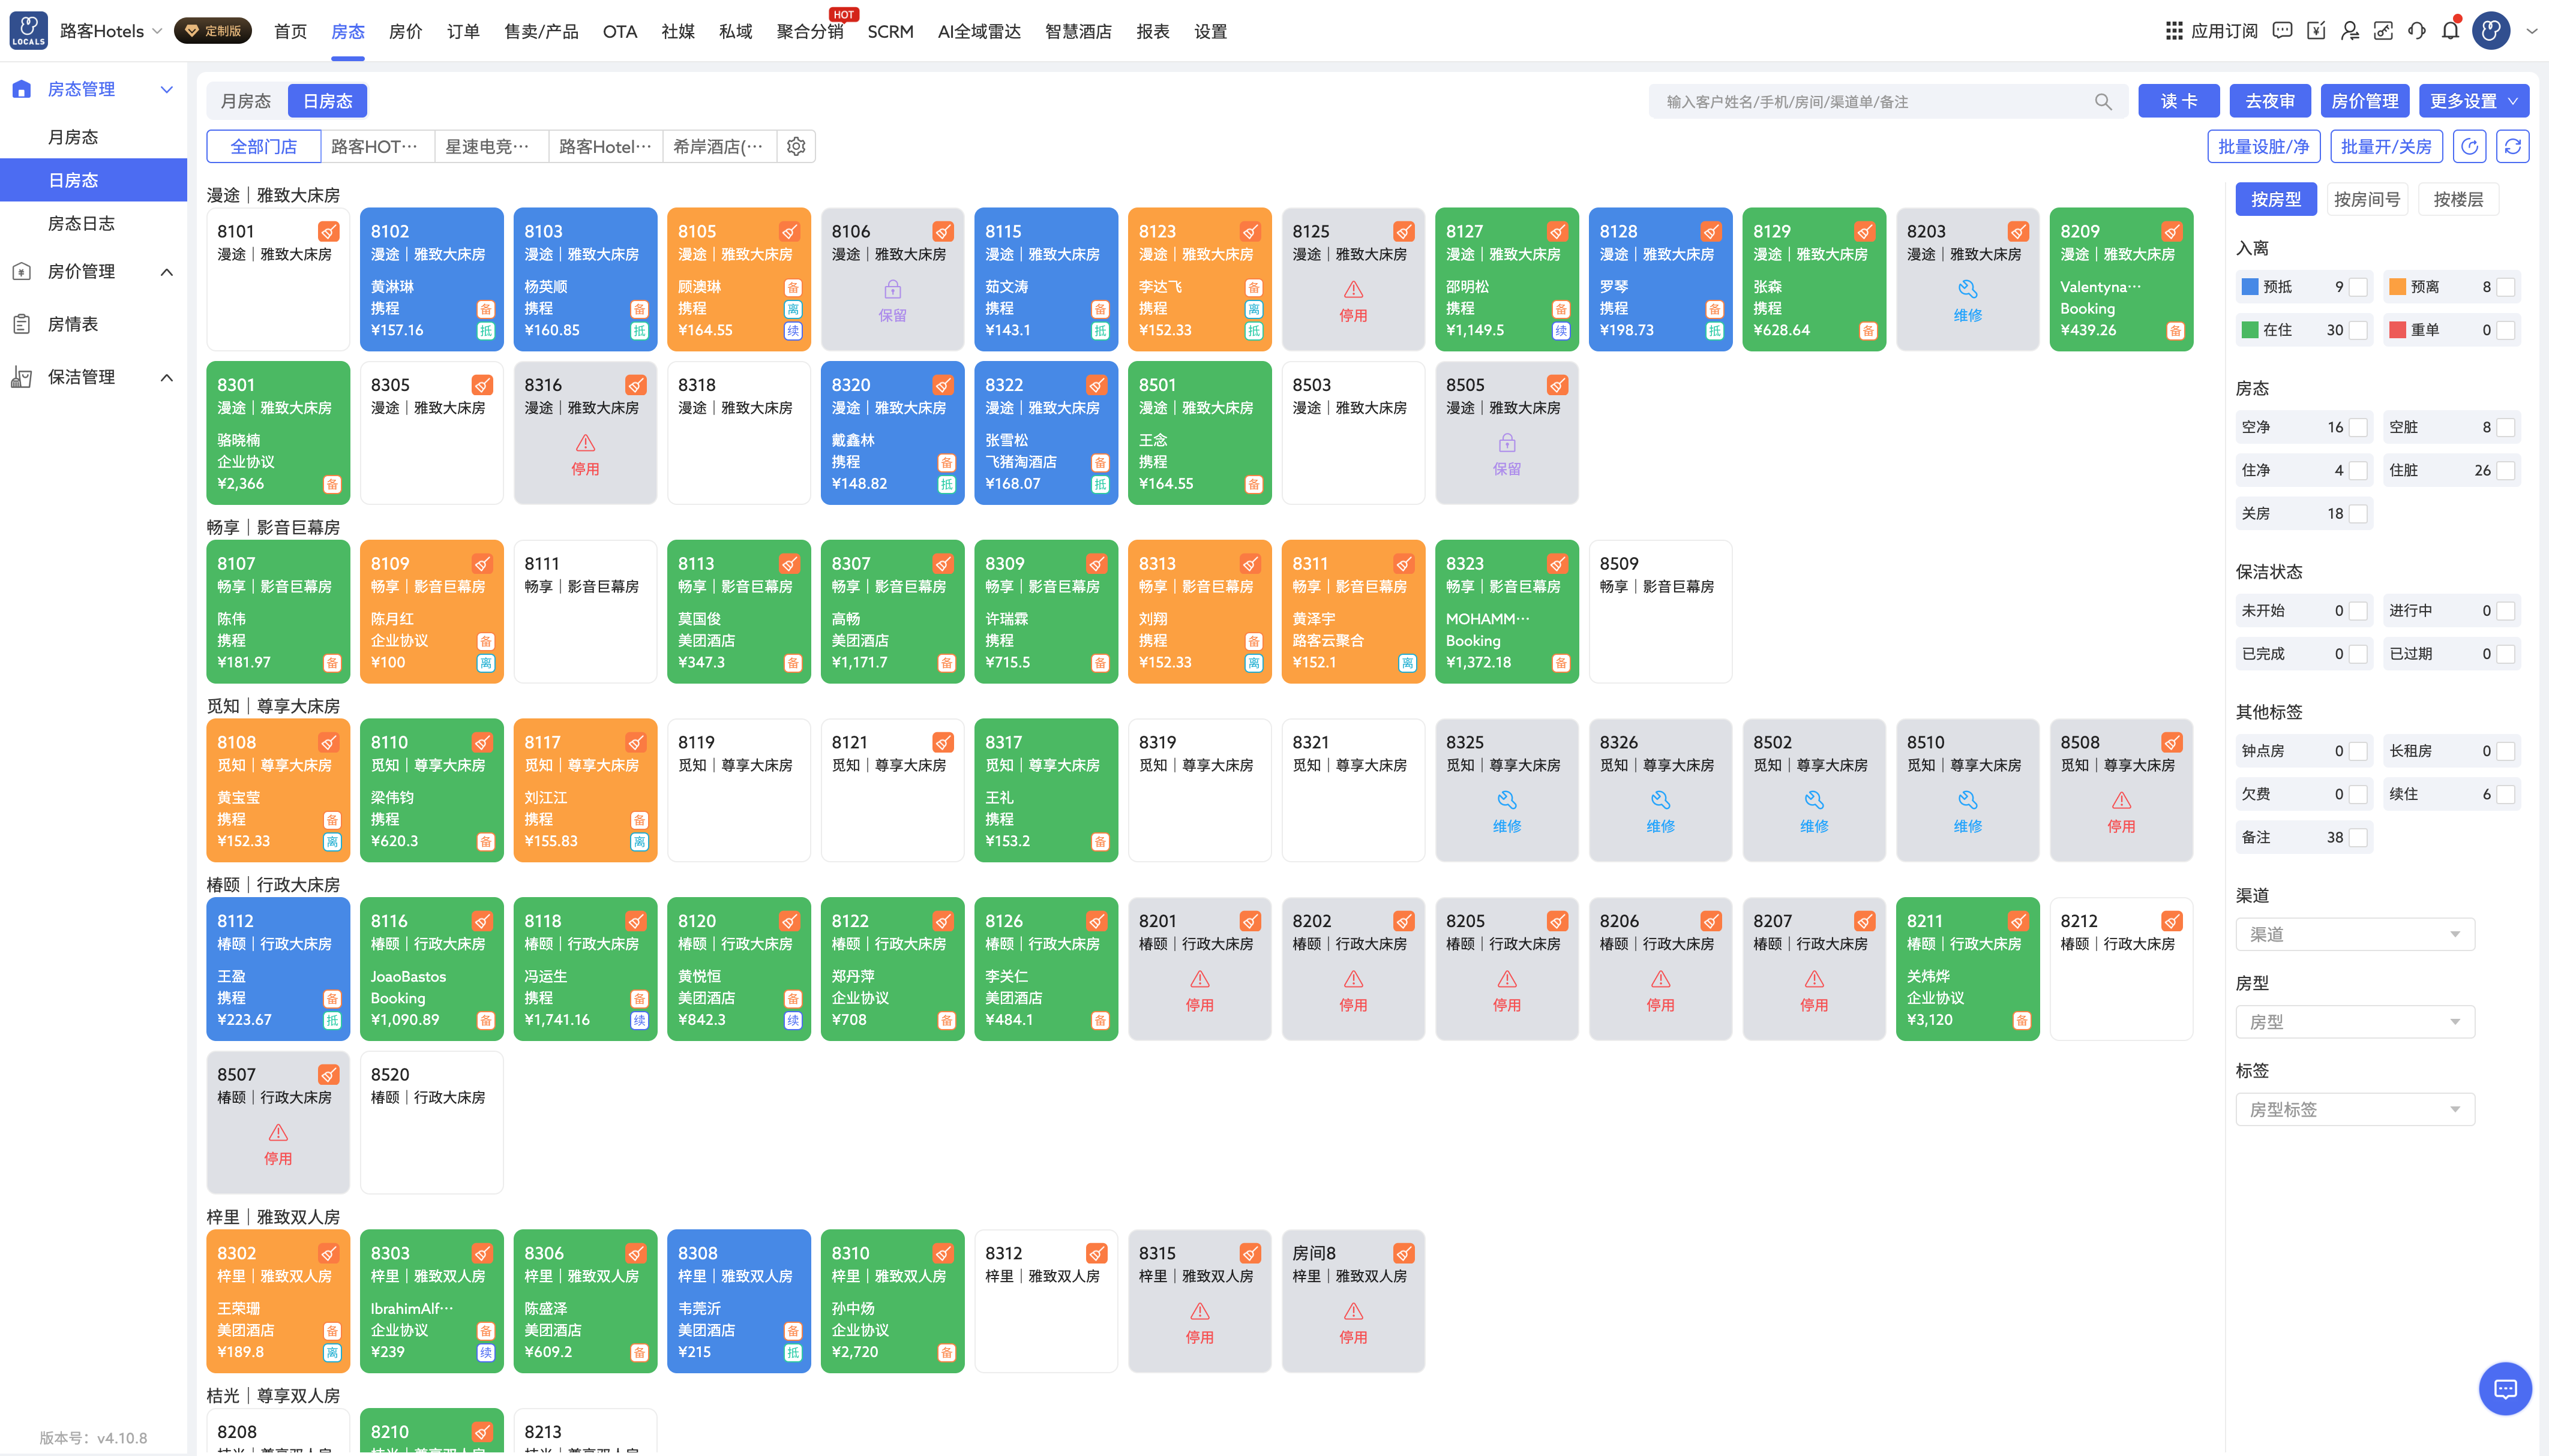This screenshot has width=2549, height=1456.
Task: Click the 读卡 button
Action: tap(2179, 101)
